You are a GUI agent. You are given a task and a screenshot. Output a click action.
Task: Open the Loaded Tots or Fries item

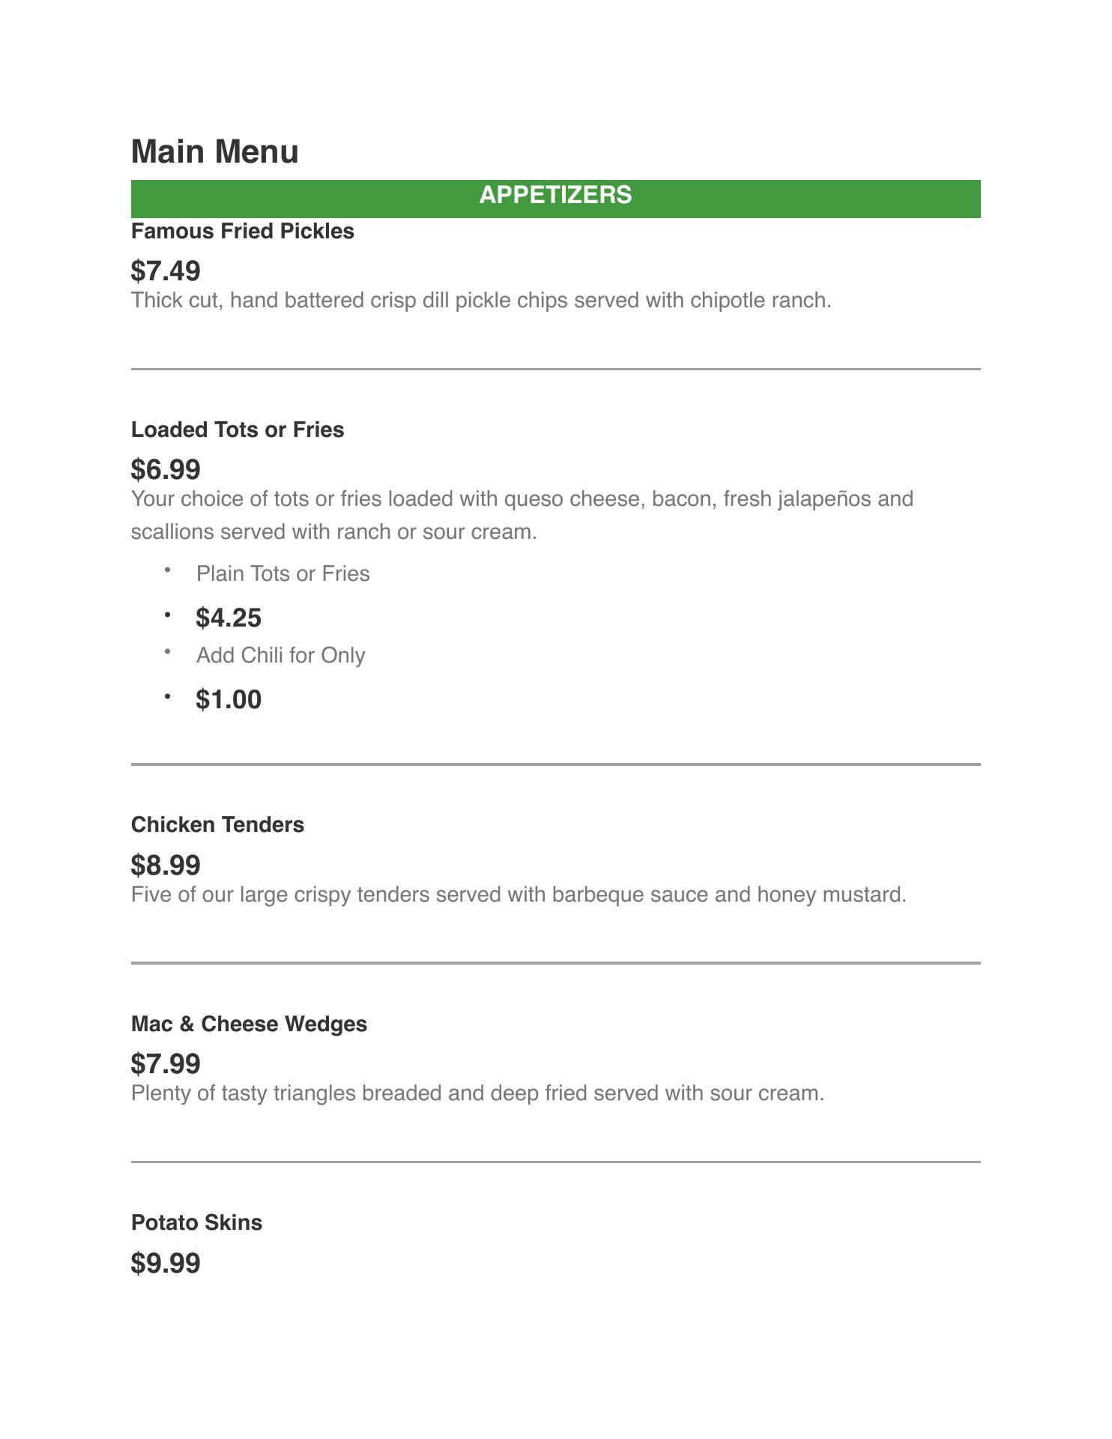[238, 430]
